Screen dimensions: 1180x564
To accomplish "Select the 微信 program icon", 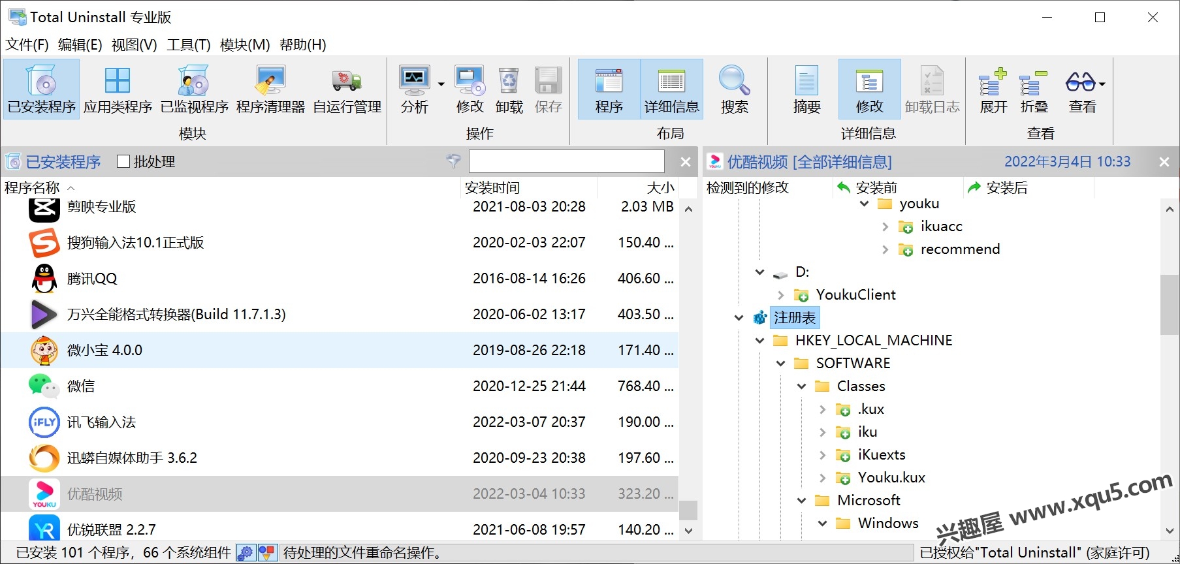I will [44, 386].
